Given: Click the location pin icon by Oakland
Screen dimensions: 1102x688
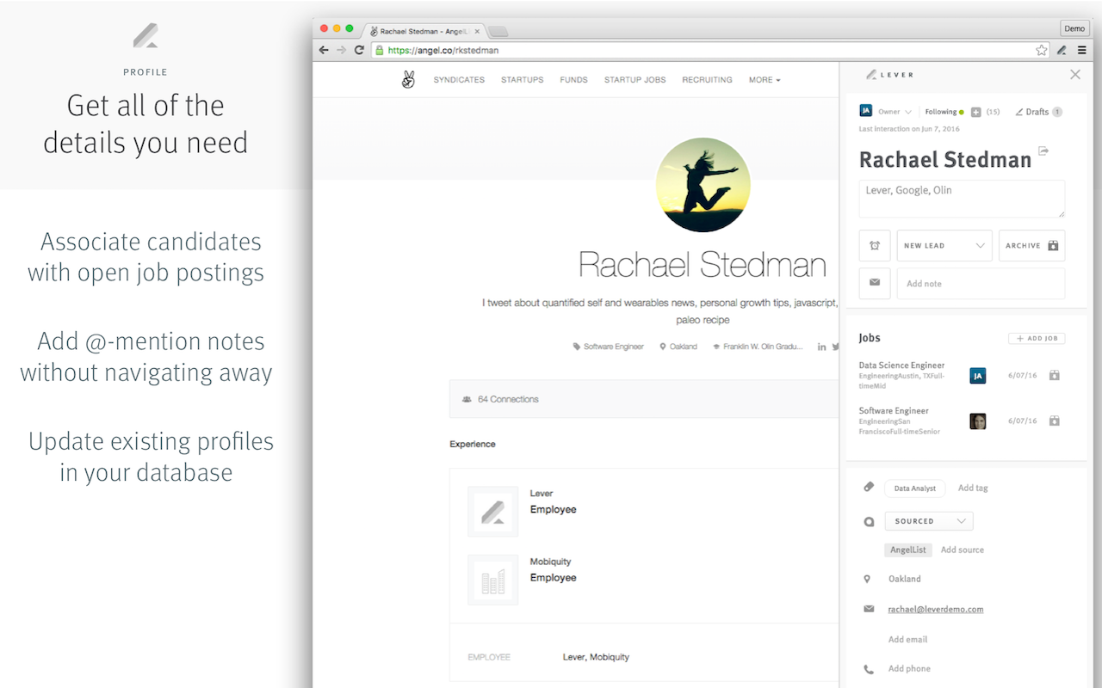Looking at the screenshot, I should tap(868, 579).
